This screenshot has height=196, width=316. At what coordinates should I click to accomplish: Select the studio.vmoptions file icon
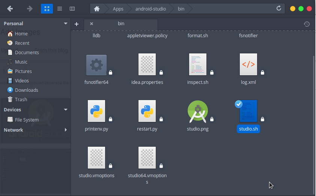click(96, 158)
